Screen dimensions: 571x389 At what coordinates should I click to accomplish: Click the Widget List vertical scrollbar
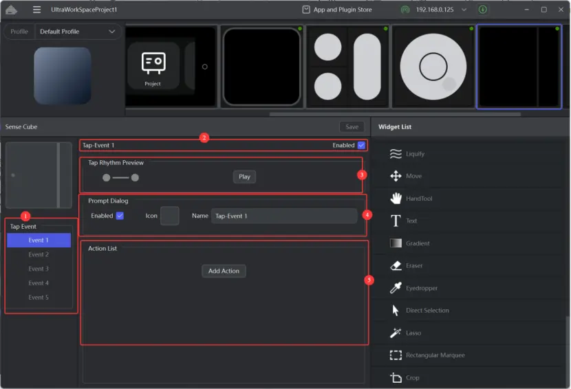568,353
